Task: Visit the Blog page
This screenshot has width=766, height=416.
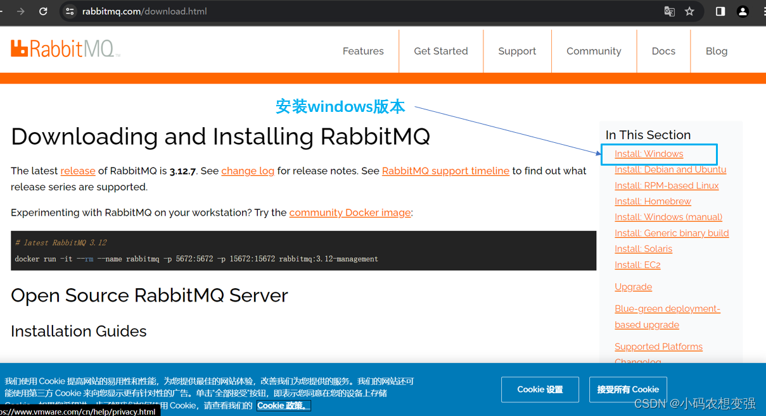Action: click(717, 51)
